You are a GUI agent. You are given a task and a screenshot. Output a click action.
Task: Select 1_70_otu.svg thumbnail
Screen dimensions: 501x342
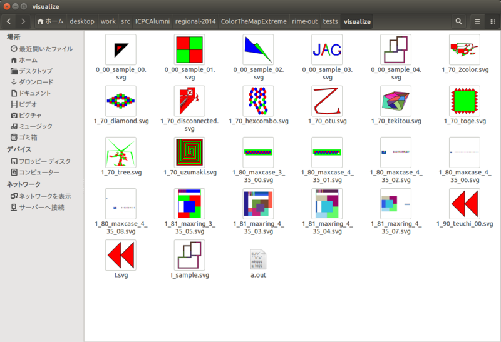click(x=327, y=101)
